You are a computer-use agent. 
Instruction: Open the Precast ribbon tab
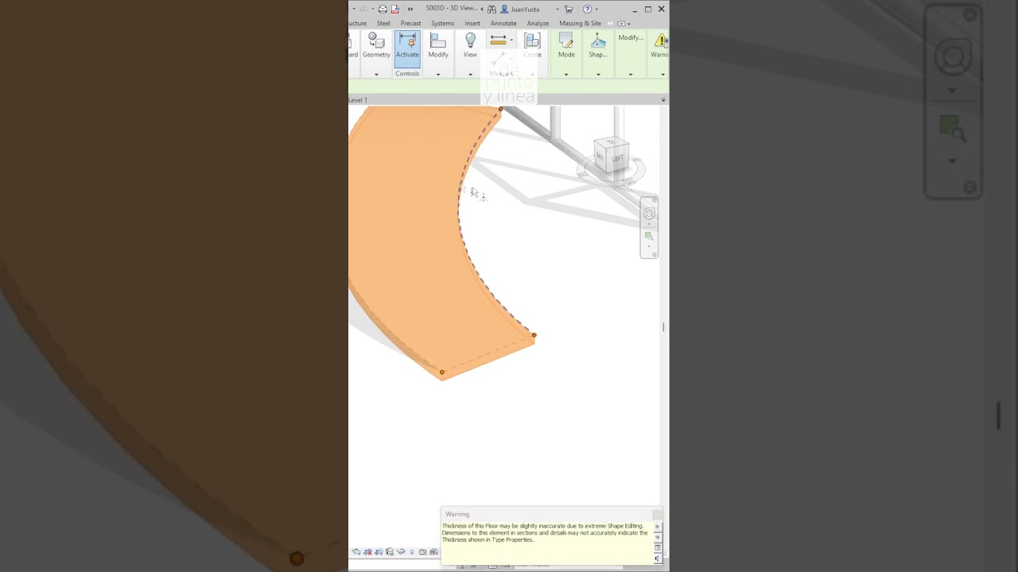tap(410, 23)
